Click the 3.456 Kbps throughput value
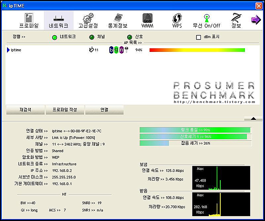This screenshot has height=221, width=265. pyautogui.click(x=174, y=179)
